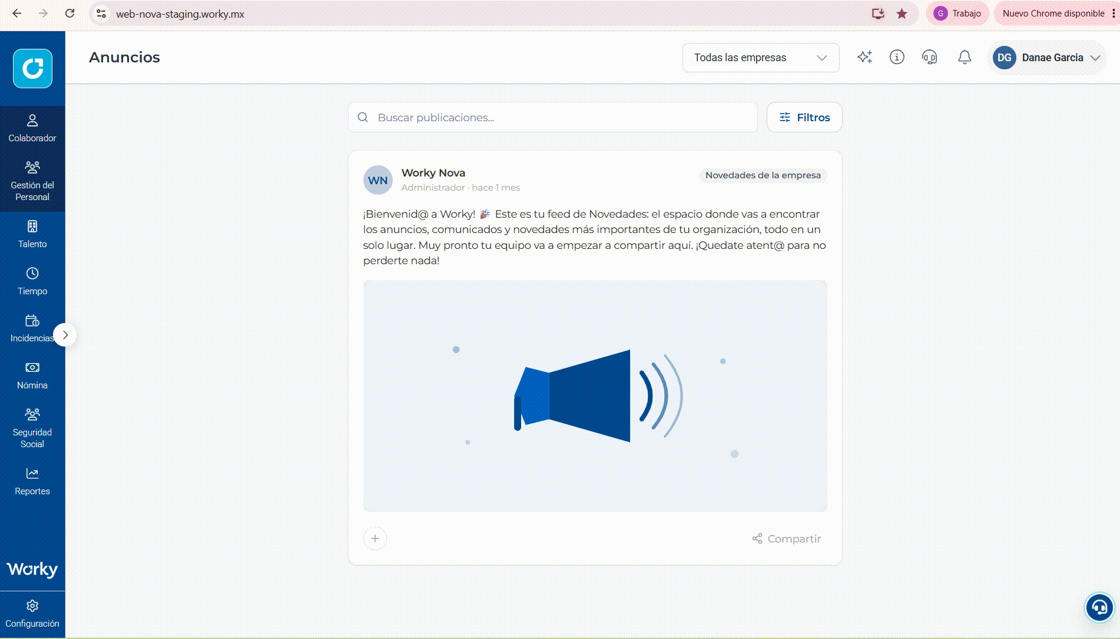This screenshot has height=639, width=1120.
Task: Open the Reportes section
Action: (32, 482)
